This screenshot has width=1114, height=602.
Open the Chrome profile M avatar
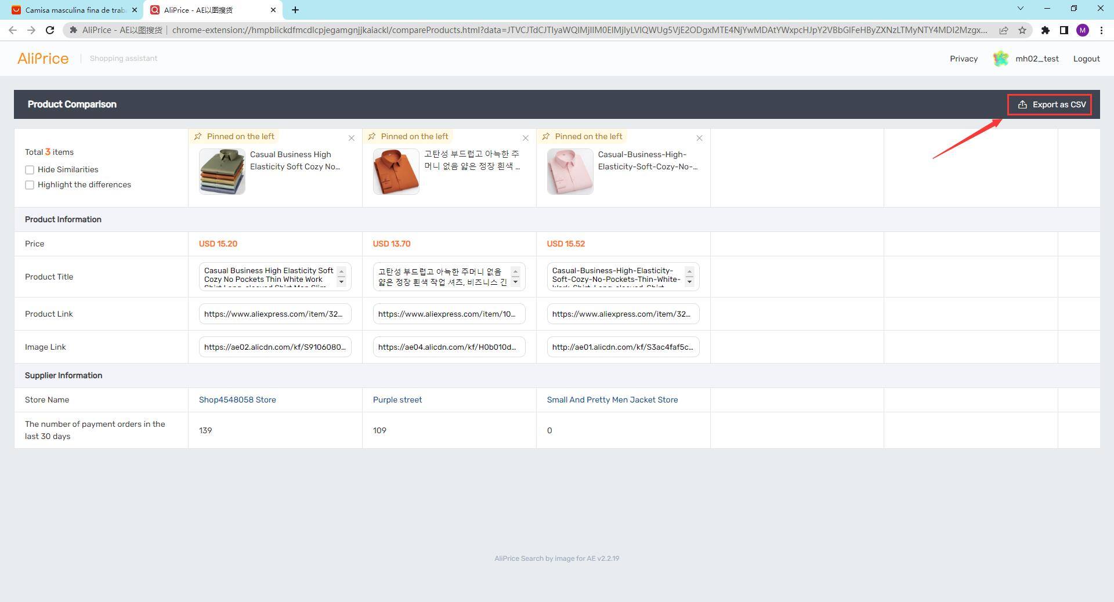click(x=1083, y=30)
